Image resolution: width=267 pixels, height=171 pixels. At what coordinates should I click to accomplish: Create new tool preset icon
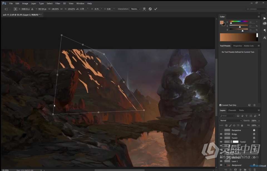249,105
